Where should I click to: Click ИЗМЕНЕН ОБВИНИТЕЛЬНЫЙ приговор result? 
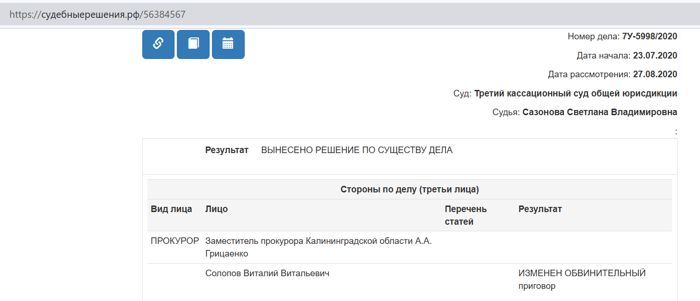pyautogui.click(x=582, y=279)
